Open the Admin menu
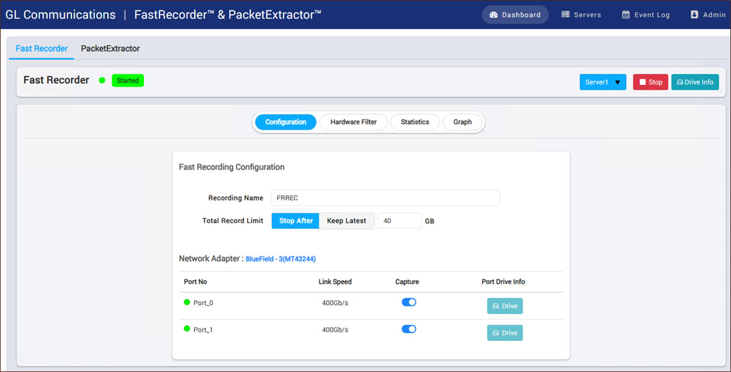 (x=707, y=15)
